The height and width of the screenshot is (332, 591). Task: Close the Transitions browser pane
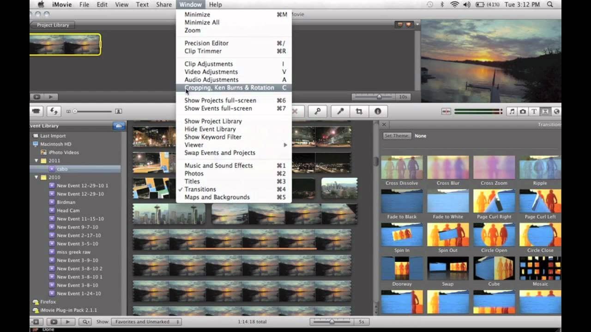point(384,125)
